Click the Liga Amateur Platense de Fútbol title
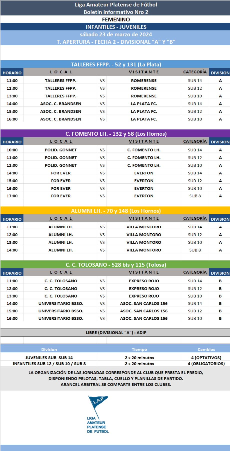 [116, 5]
